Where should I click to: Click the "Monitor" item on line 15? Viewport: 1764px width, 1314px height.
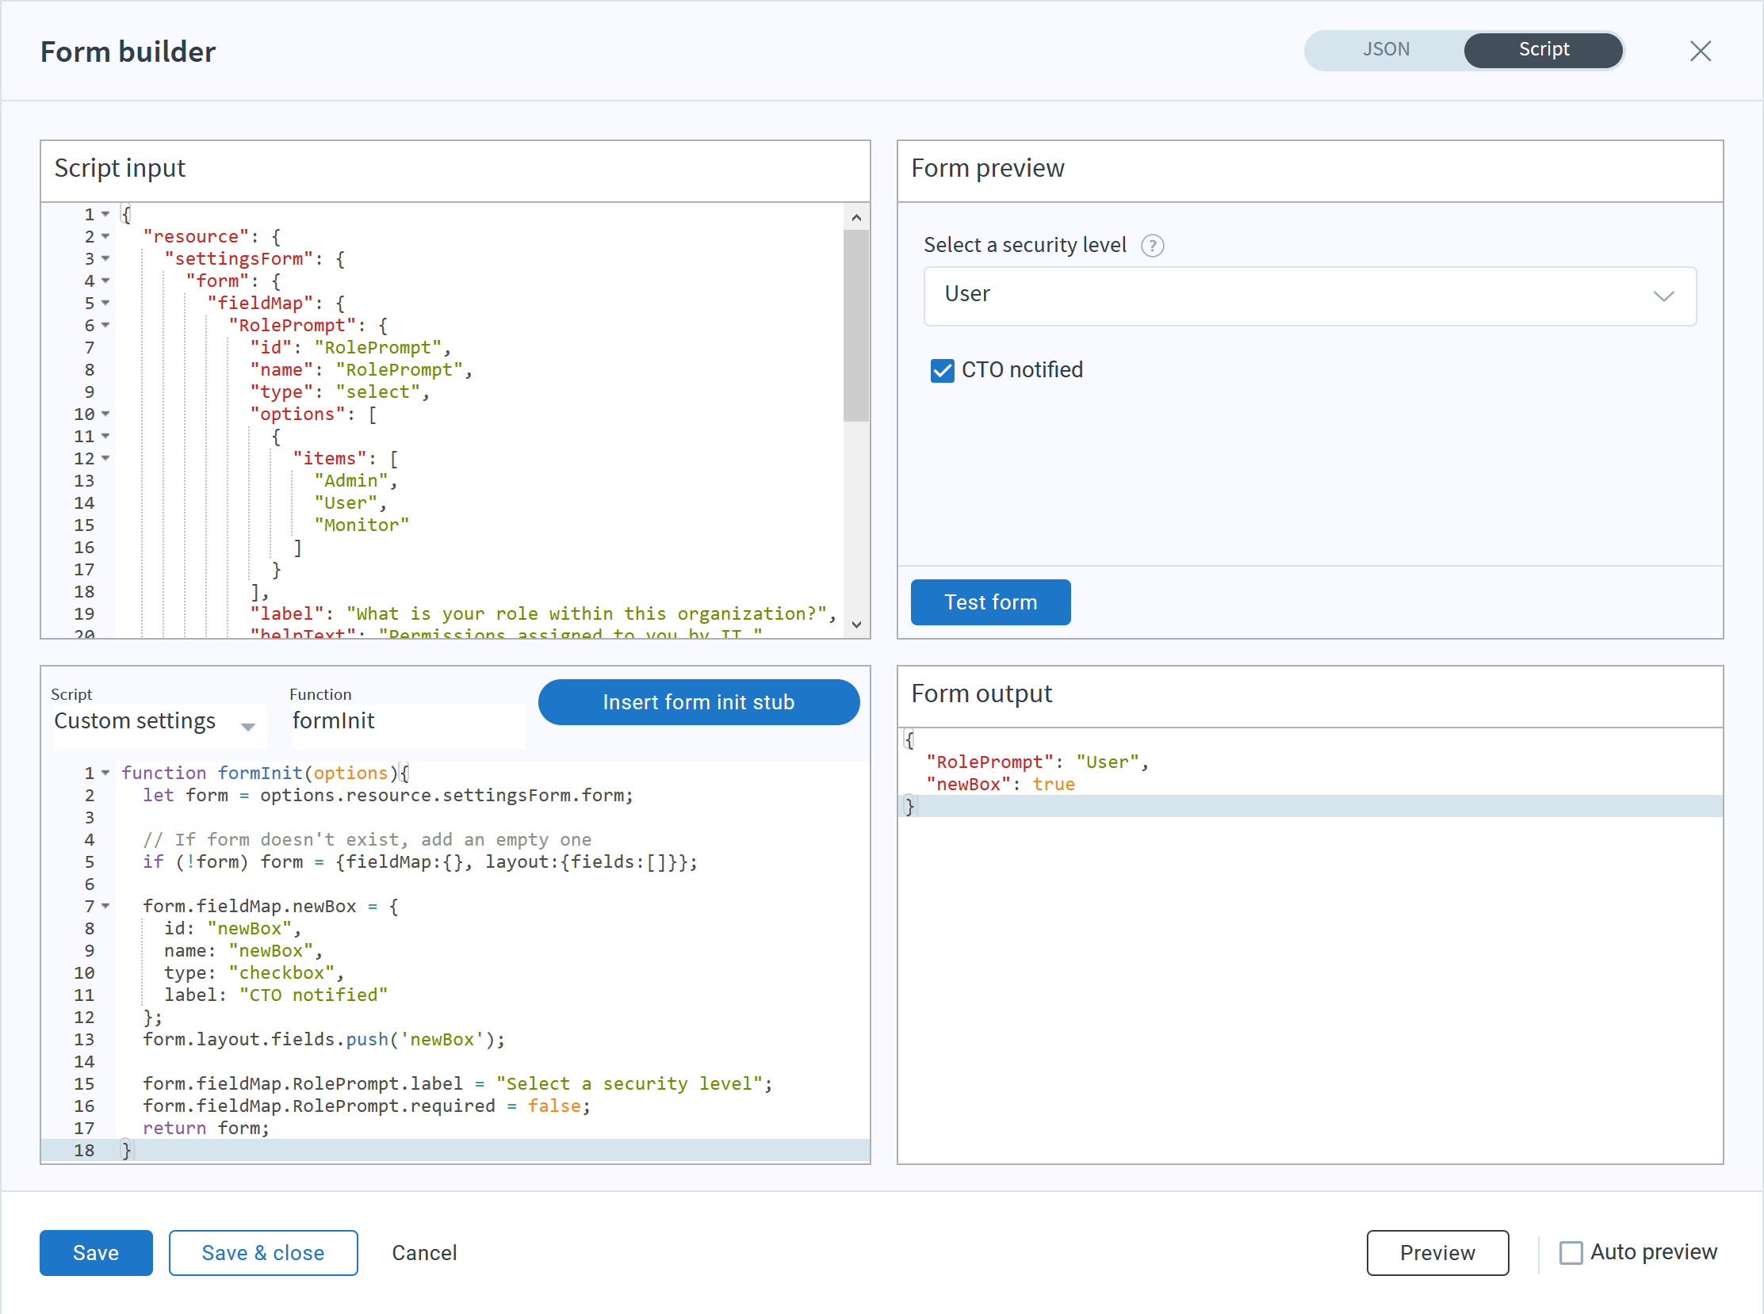tap(361, 525)
